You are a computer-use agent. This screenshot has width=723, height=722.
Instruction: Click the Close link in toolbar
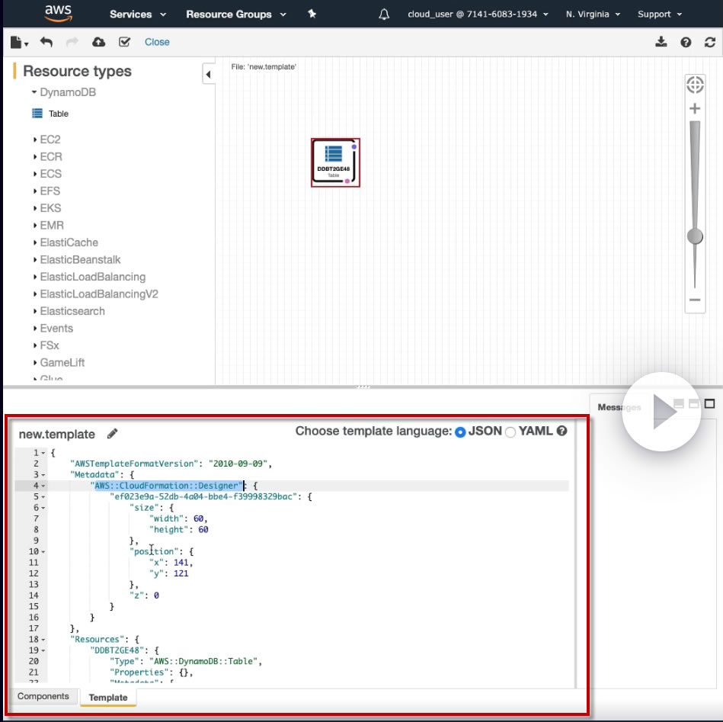click(157, 42)
